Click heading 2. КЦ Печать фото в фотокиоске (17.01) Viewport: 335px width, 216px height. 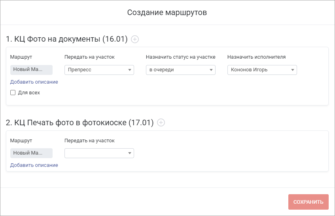(x=79, y=122)
